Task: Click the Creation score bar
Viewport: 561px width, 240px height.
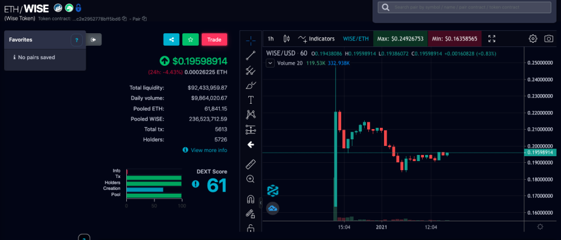Action: point(145,189)
